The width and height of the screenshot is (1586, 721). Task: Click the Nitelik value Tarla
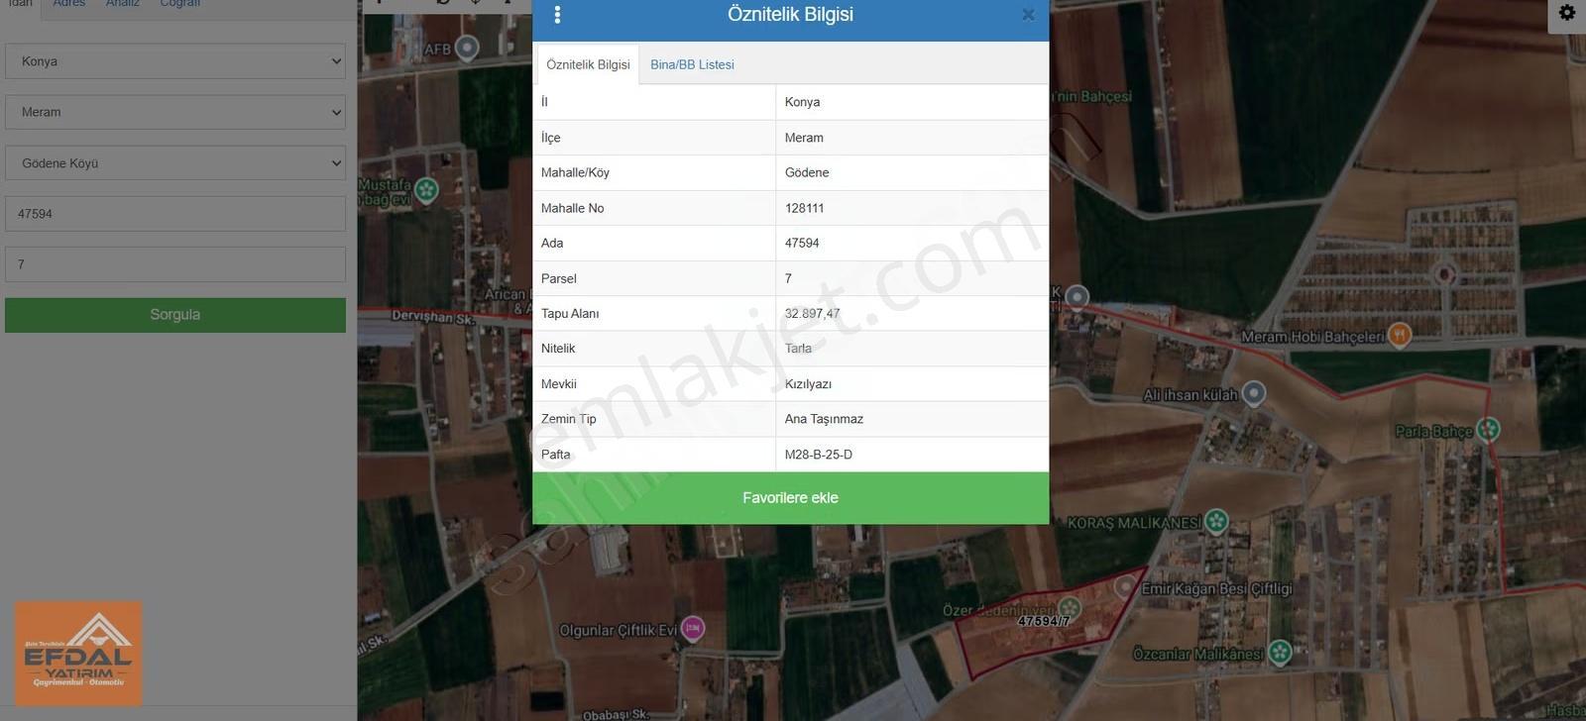798,349
